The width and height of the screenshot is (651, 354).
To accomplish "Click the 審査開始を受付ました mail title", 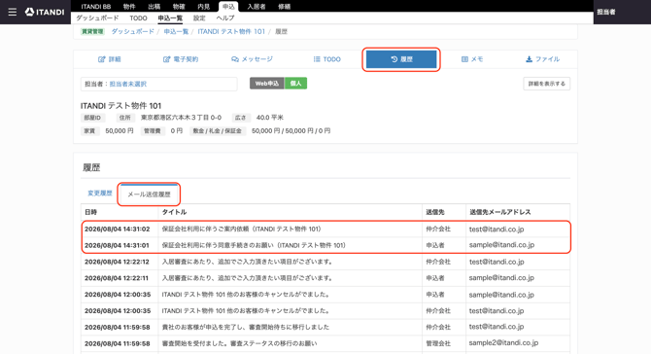I will tap(239, 343).
